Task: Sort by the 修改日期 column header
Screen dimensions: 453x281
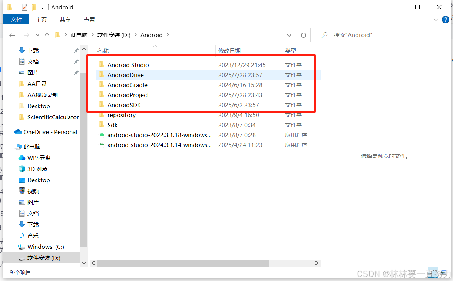Action: (x=229, y=51)
